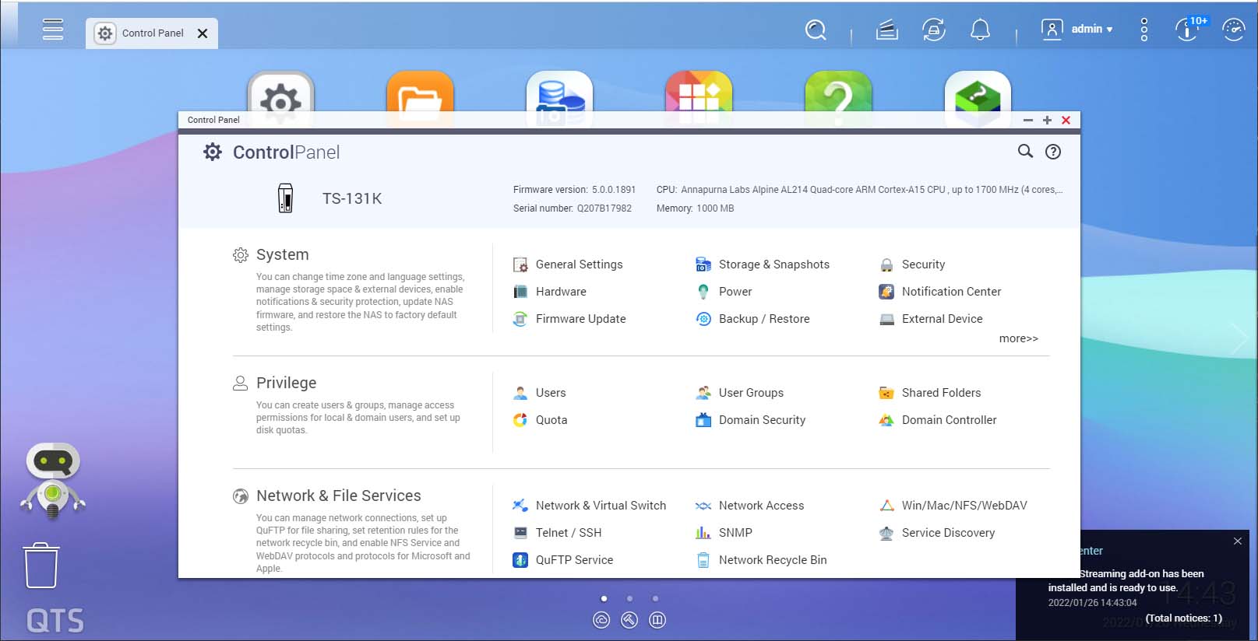The width and height of the screenshot is (1258, 641).
Task: Go to third desktop page dot
Action: pyautogui.click(x=656, y=598)
